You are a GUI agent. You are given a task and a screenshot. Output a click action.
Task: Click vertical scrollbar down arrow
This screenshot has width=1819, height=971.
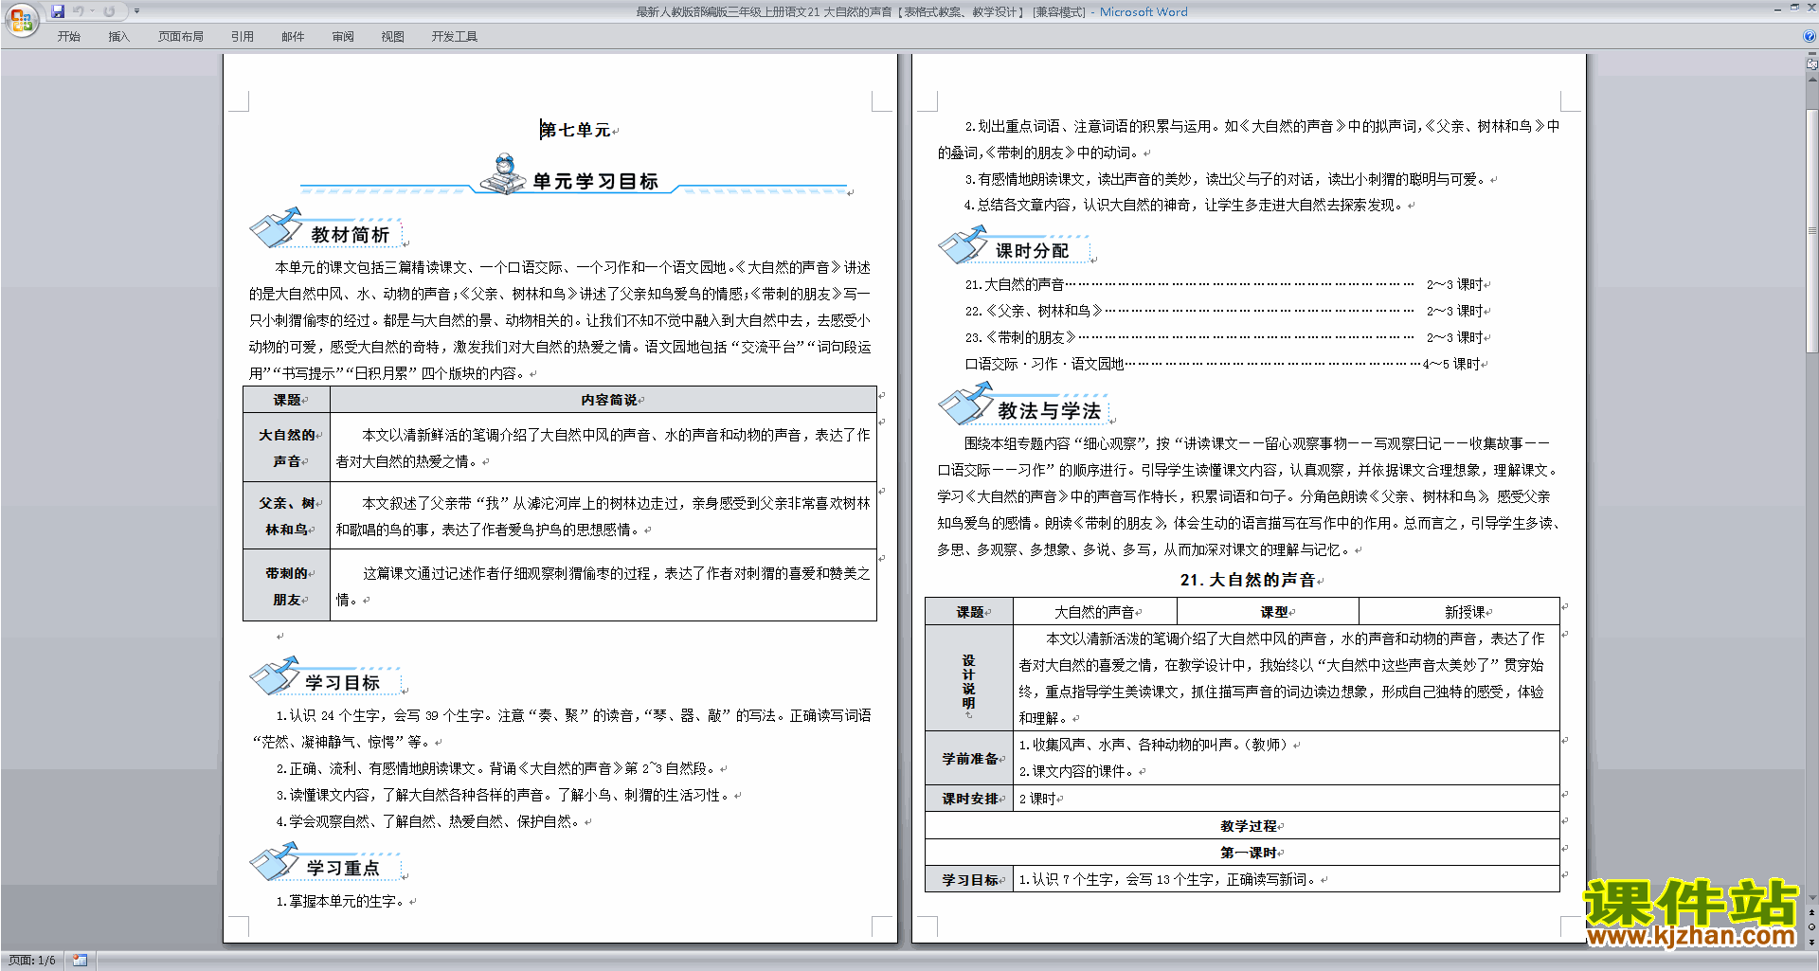pyautogui.click(x=1812, y=897)
